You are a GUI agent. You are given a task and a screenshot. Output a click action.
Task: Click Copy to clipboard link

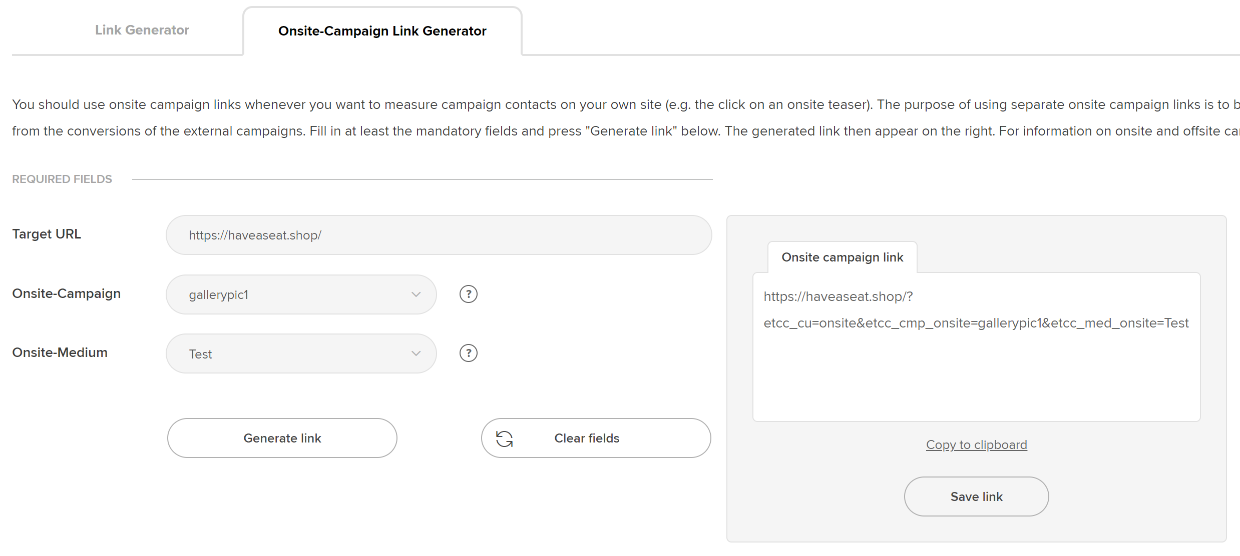pyautogui.click(x=976, y=444)
